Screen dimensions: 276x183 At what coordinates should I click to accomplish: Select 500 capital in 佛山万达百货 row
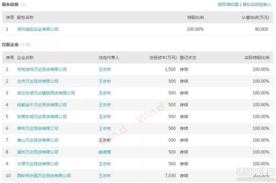coord(172,140)
